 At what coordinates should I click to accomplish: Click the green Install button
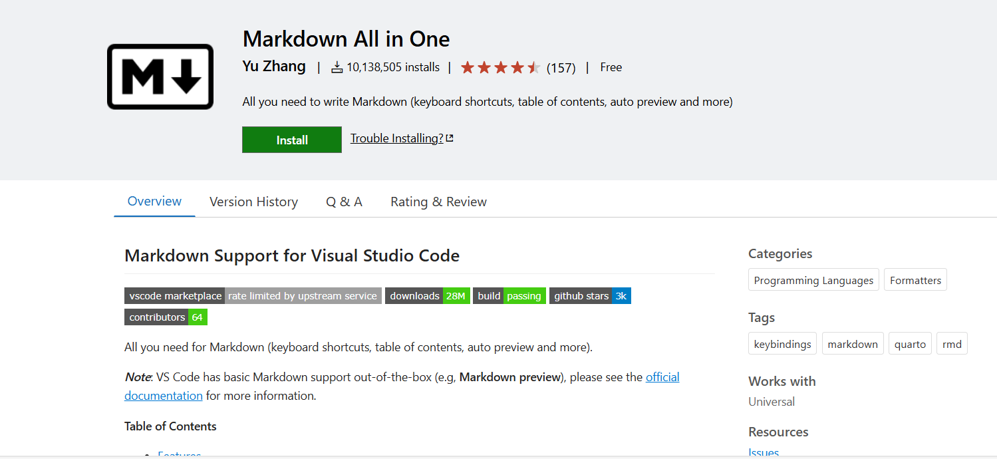[292, 140]
